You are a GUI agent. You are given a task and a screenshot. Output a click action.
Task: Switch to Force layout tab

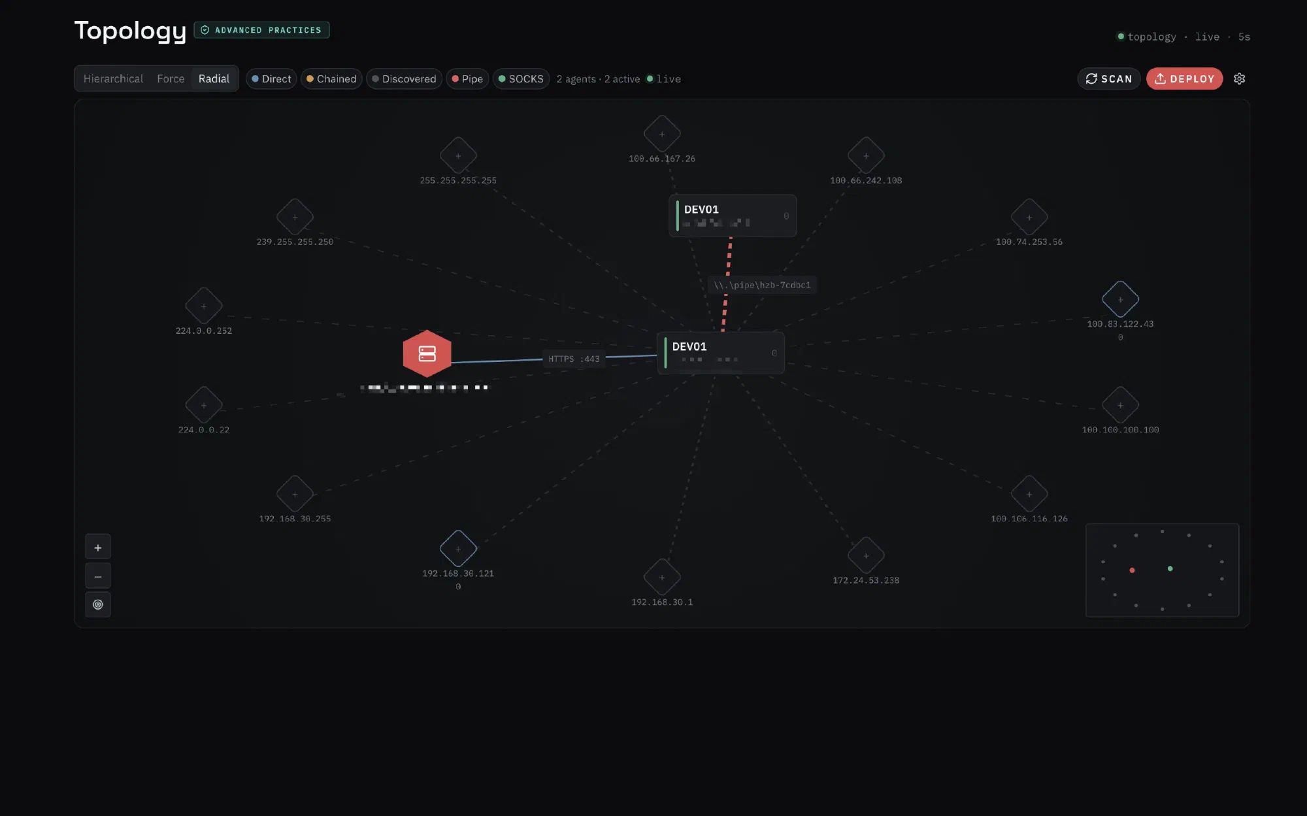coord(171,78)
